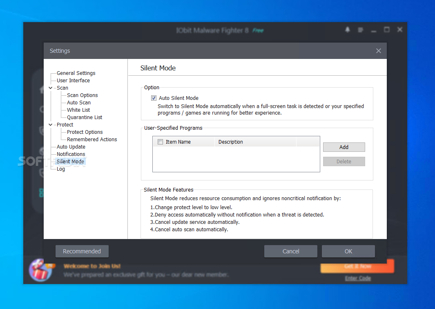Open the White List page

click(x=78, y=110)
